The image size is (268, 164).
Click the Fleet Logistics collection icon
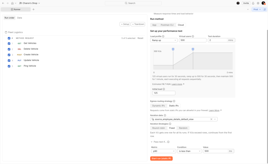click(6, 32)
